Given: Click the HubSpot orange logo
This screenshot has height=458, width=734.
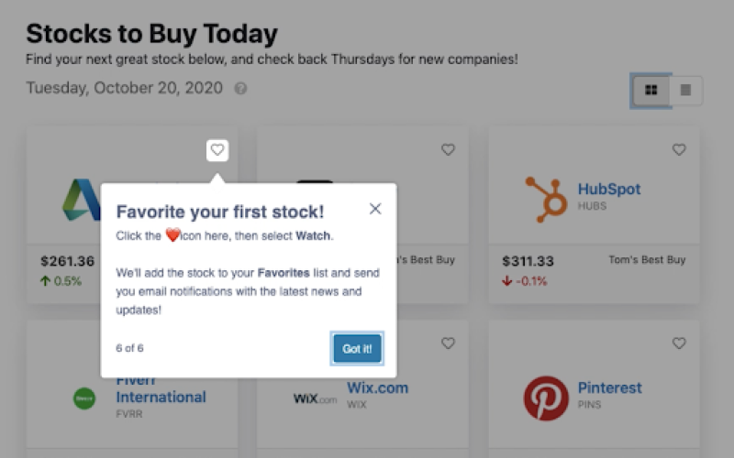Looking at the screenshot, I should pyautogui.click(x=546, y=199).
